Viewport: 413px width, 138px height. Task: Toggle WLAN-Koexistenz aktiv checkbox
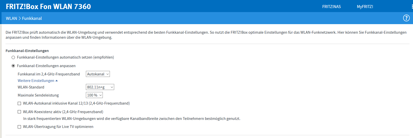(x=19, y=112)
